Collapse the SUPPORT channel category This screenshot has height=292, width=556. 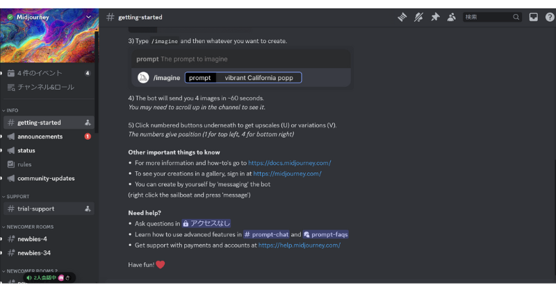[15, 197]
